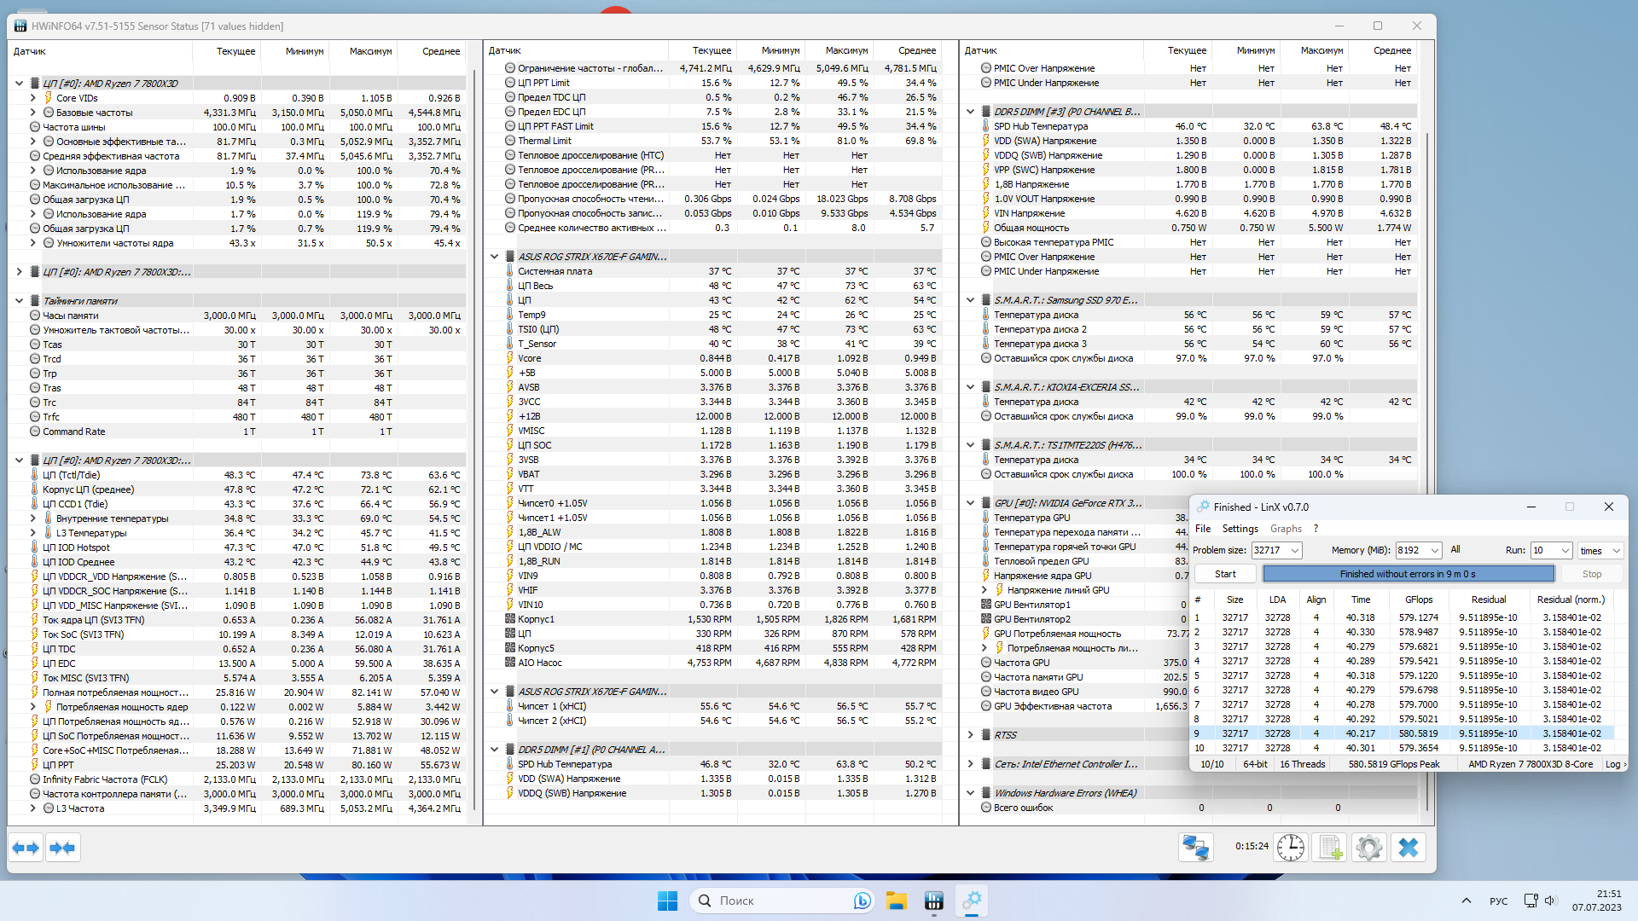
Task: Open HWiNFO sensor settings gear icon
Action: point(1369,848)
